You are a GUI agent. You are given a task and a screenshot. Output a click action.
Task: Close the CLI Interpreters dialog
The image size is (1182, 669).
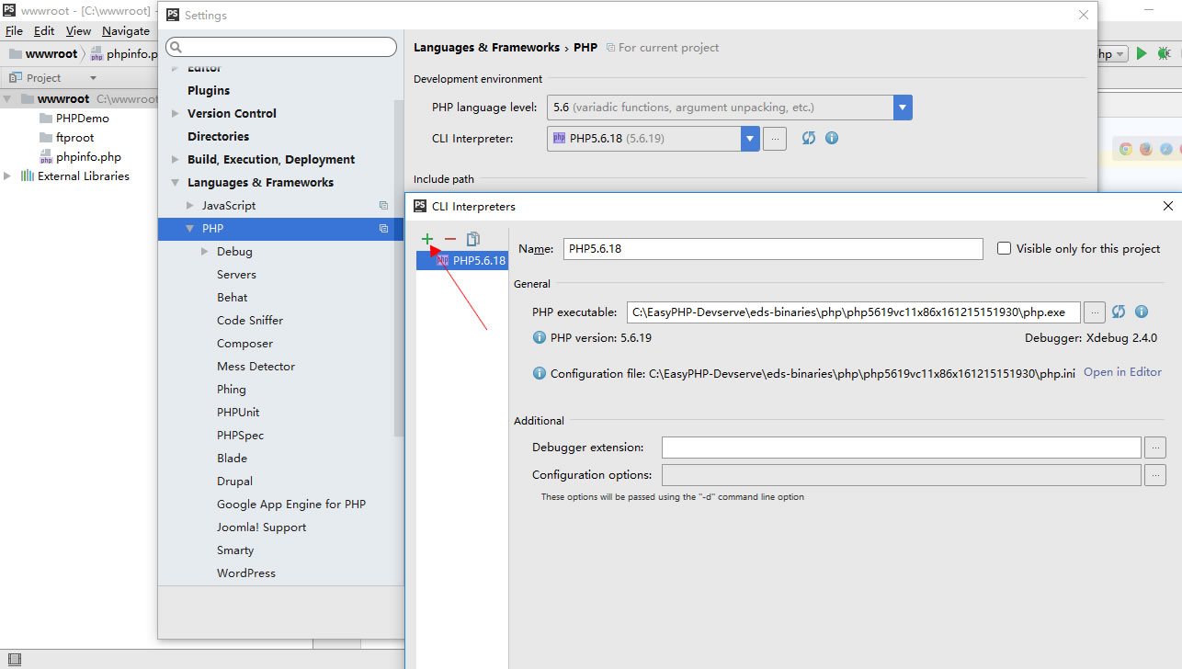pyautogui.click(x=1168, y=206)
